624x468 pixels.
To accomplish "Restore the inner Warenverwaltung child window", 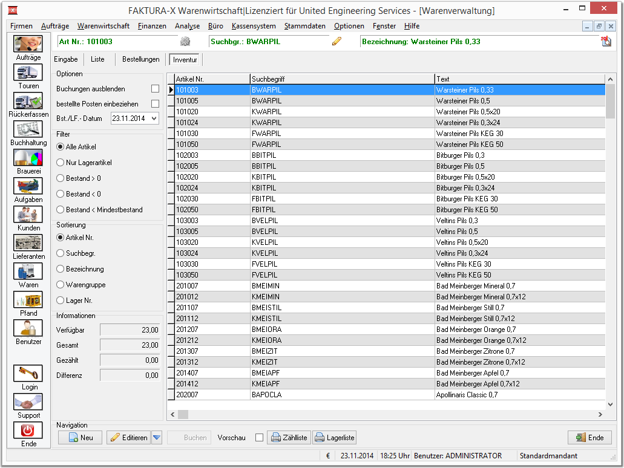I will [x=599, y=26].
